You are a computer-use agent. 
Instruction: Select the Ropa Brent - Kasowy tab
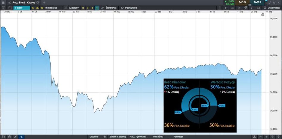point(21,2)
